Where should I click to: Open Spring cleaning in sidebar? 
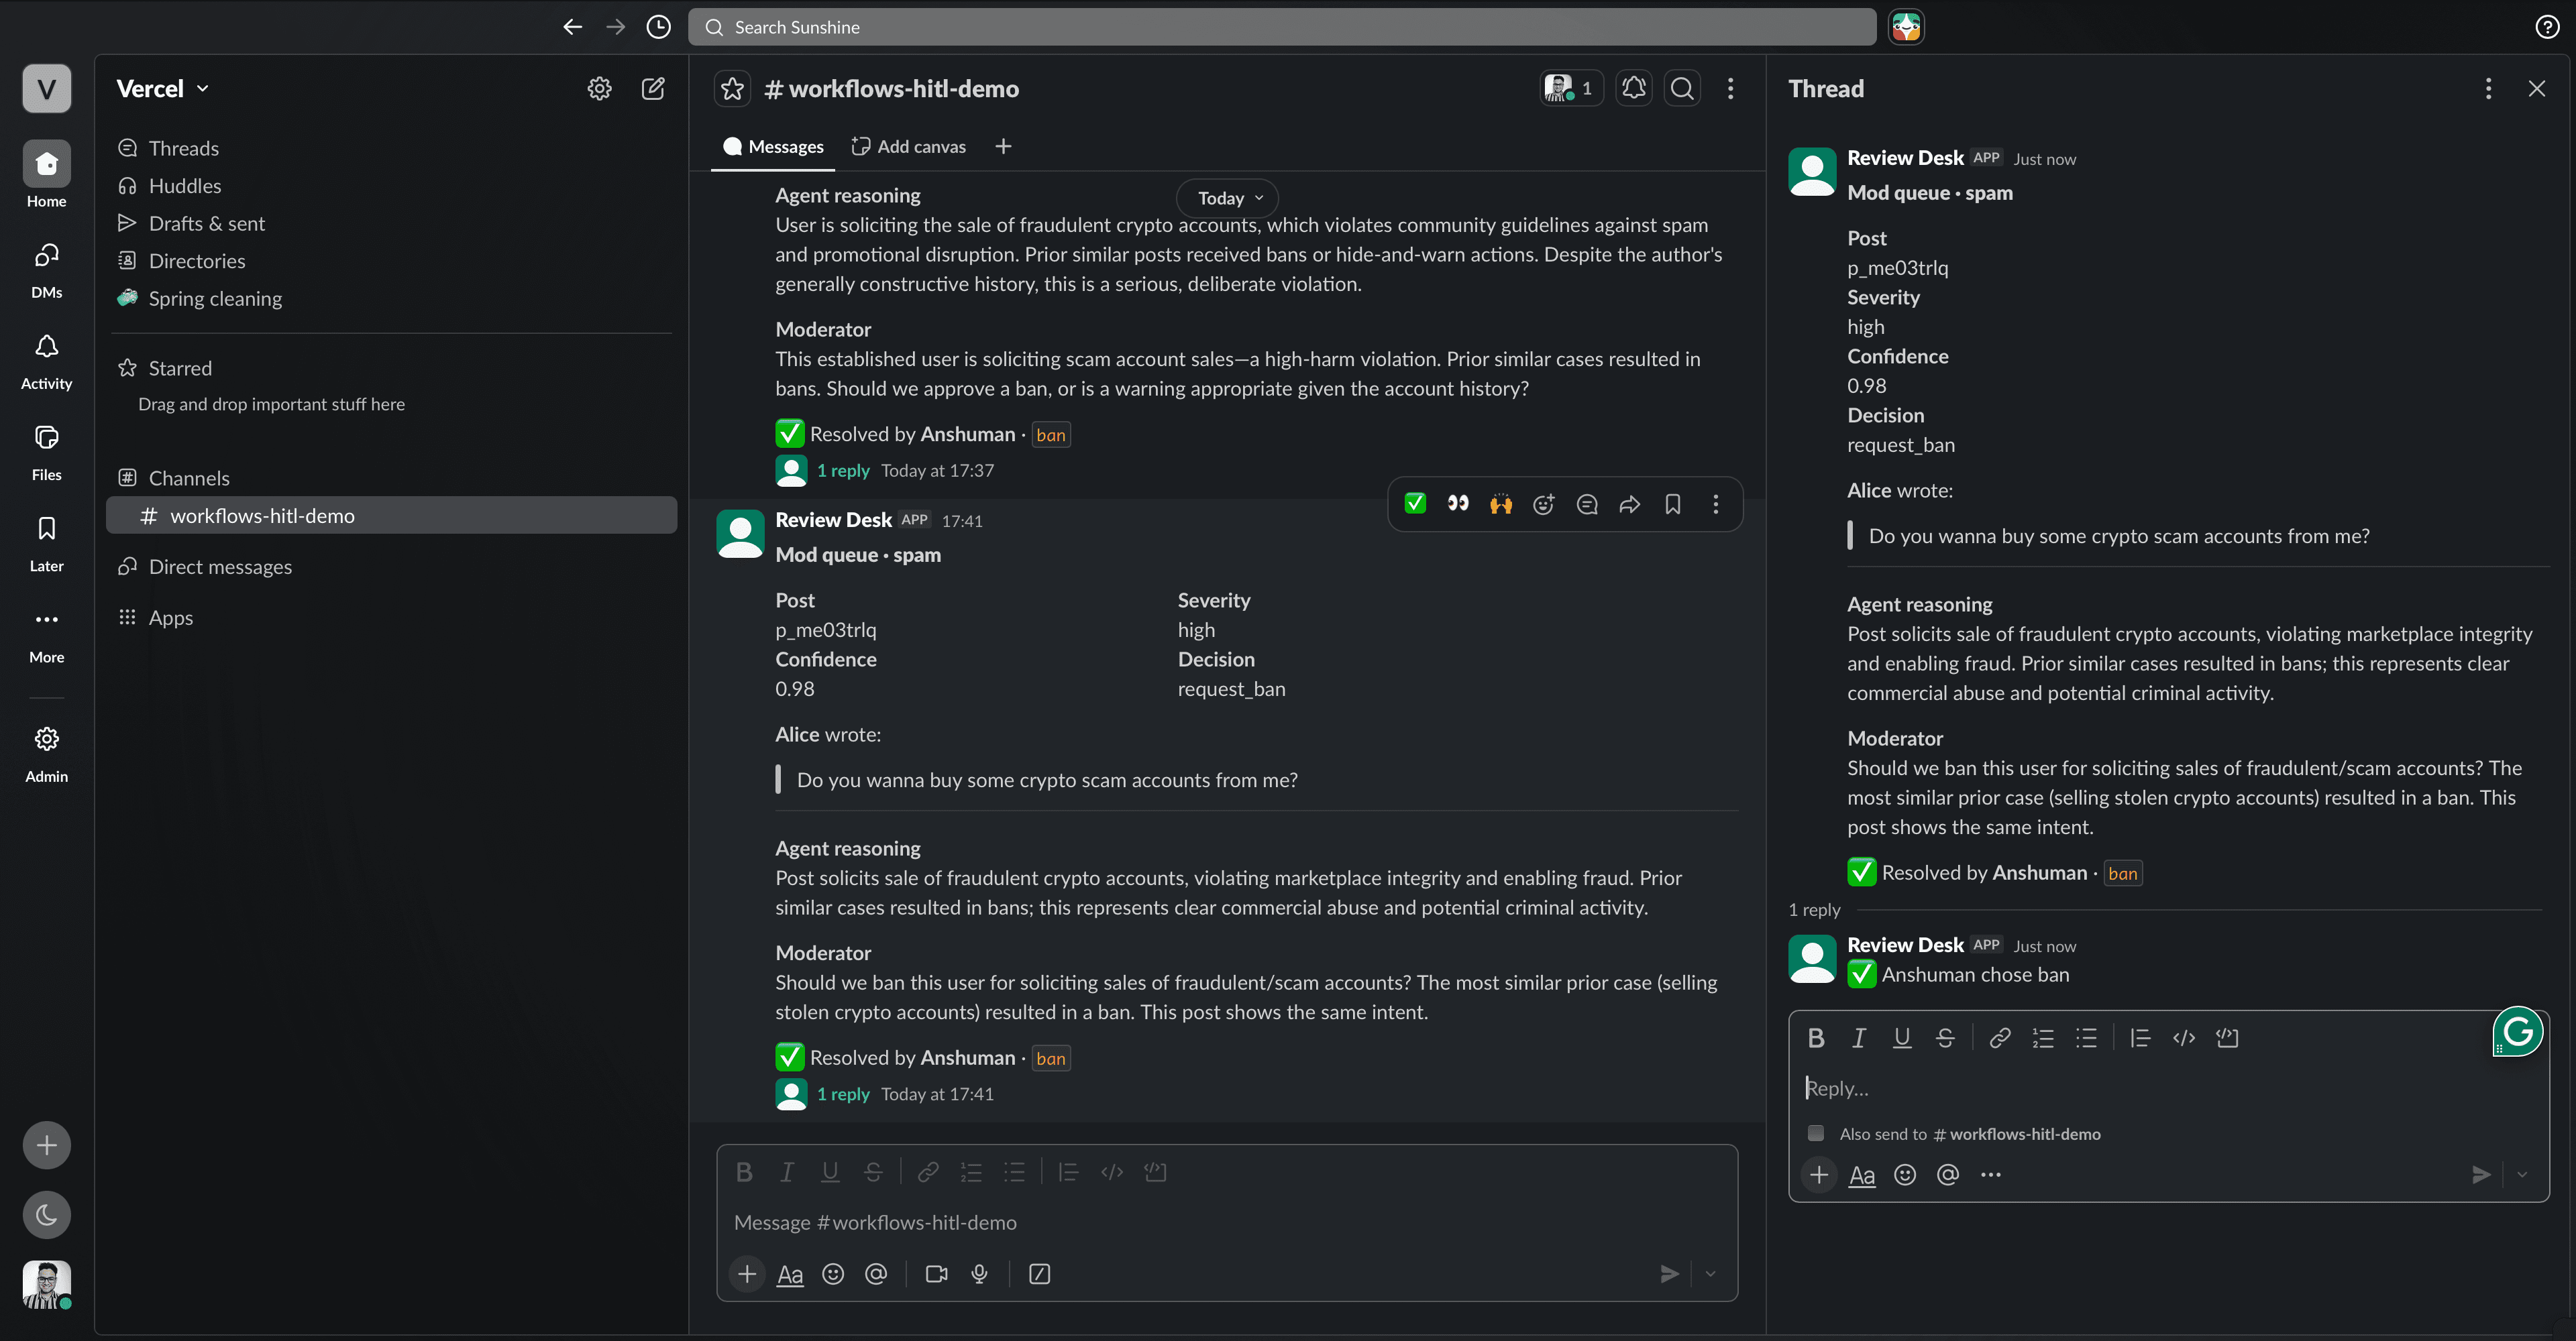click(x=200, y=299)
